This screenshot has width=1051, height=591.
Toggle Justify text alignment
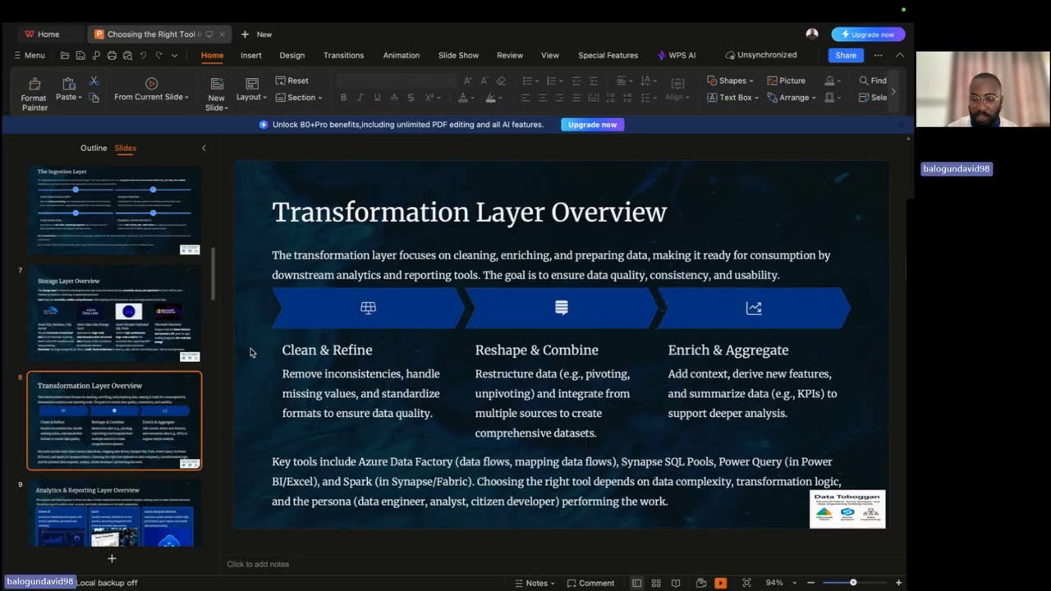click(577, 98)
